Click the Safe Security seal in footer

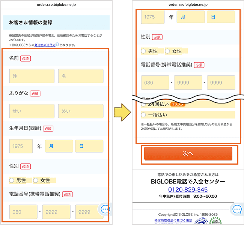click(x=215, y=221)
